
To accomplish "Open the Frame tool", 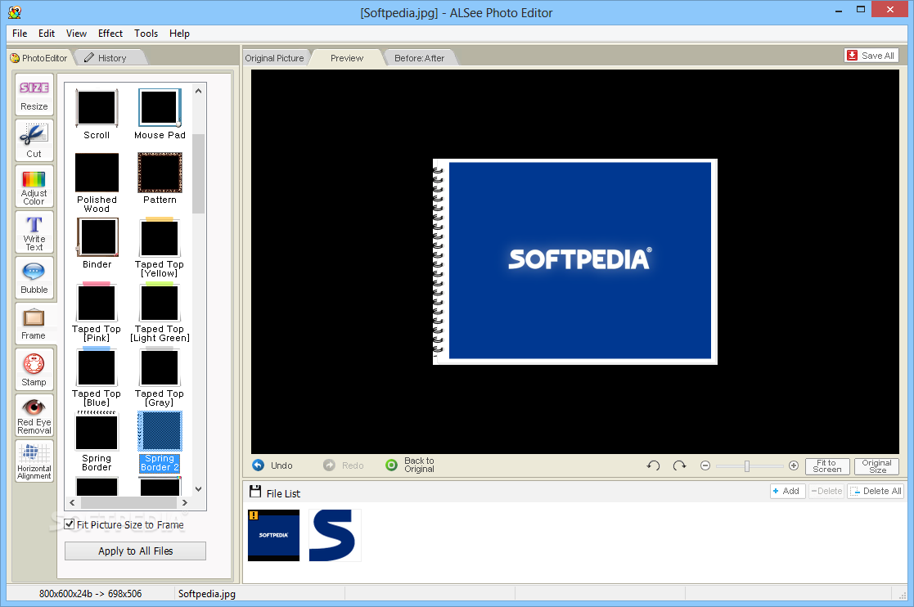I will click(x=34, y=324).
